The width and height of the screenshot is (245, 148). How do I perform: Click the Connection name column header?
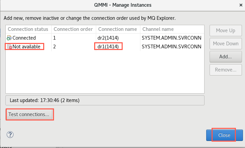pyautogui.click(x=118, y=29)
